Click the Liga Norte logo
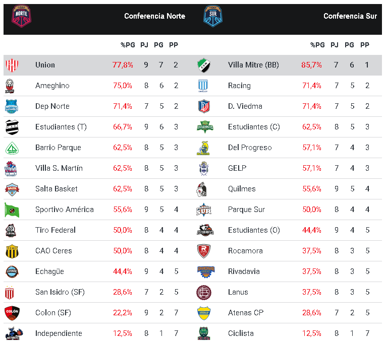This screenshot has height=344, width=386. click(x=21, y=16)
